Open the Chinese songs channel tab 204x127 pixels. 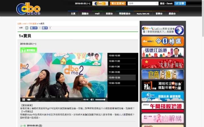click(x=125, y=14)
